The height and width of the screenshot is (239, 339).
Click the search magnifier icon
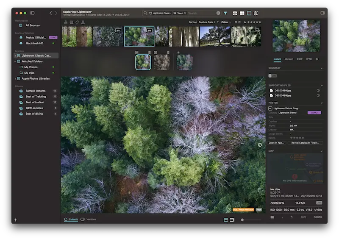click(x=145, y=13)
